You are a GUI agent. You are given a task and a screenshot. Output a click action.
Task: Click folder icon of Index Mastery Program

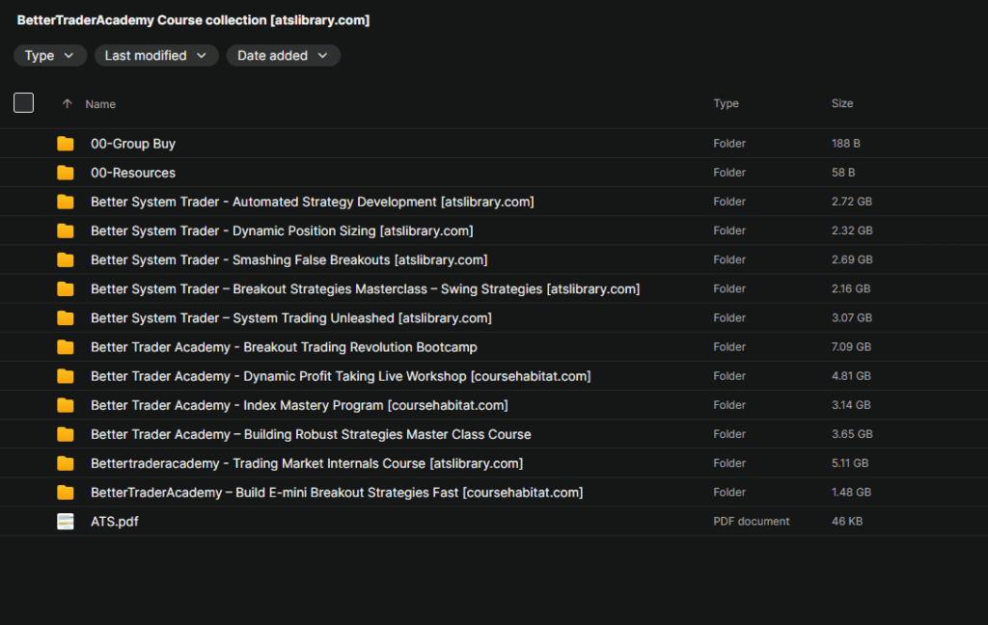66,405
